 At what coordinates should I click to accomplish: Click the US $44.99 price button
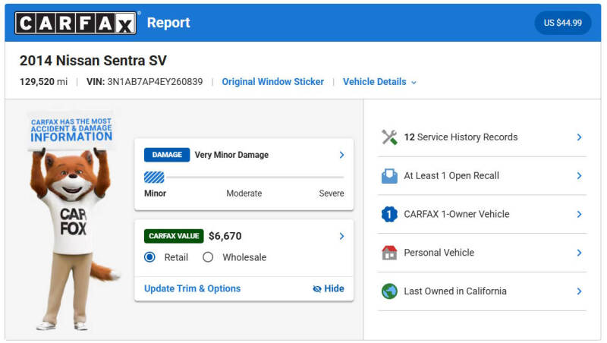pyautogui.click(x=562, y=23)
